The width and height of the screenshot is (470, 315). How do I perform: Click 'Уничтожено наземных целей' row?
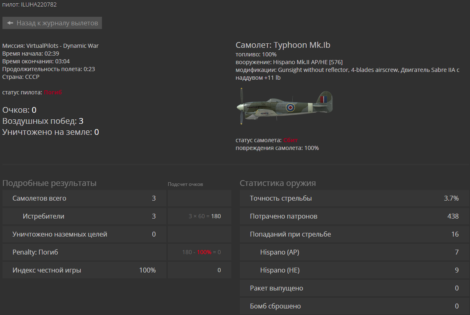[84, 234]
